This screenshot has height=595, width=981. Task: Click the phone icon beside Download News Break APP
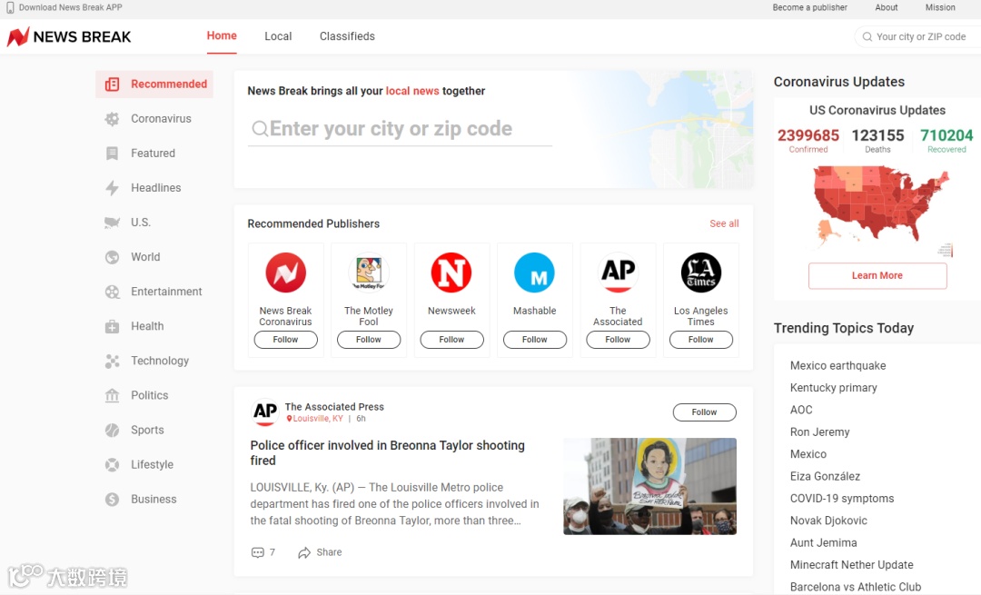[x=10, y=7]
